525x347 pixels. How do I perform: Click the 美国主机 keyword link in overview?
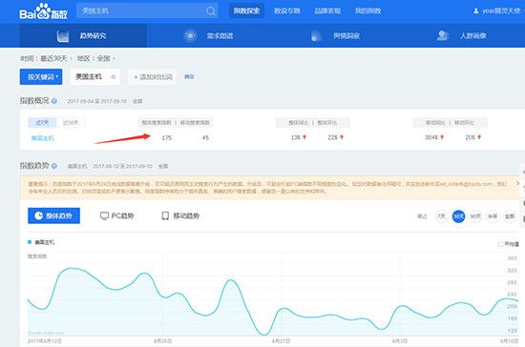pyautogui.click(x=42, y=138)
